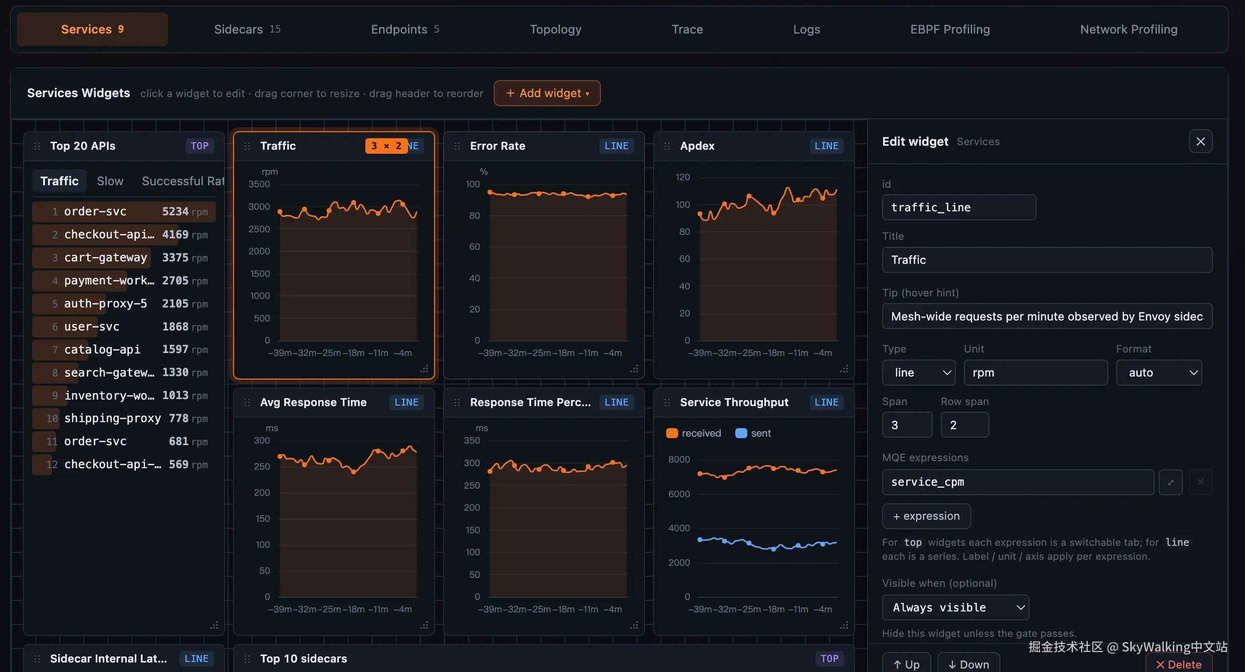Edit the Unit field showing rpm
The height and width of the screenshot is (672, 1245).
[x=1035, y=373]
